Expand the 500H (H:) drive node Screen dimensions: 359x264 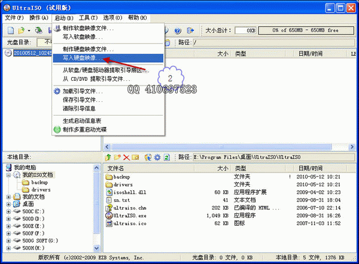click(8, 248)
